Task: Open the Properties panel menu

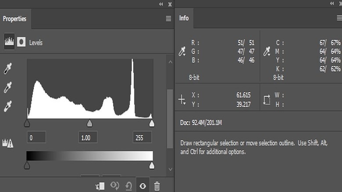Action: coord(168,18)
